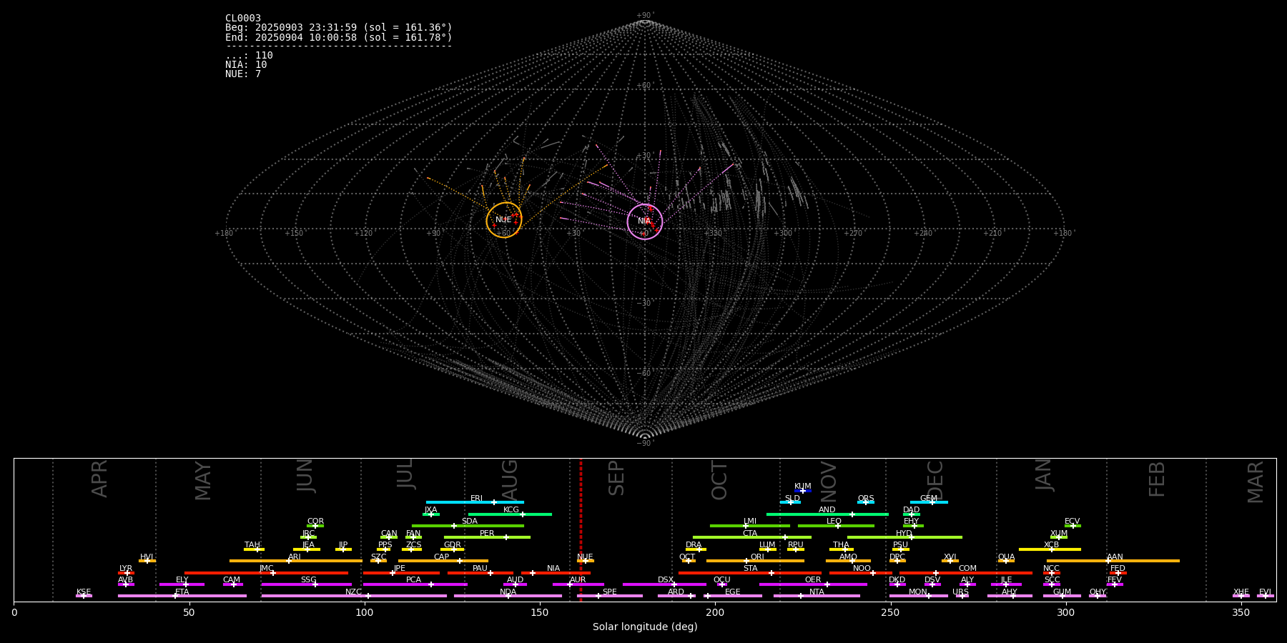1287x643 pixels.
Task: Select the red dashed current solar longitude line
Action: click(581, 529)
